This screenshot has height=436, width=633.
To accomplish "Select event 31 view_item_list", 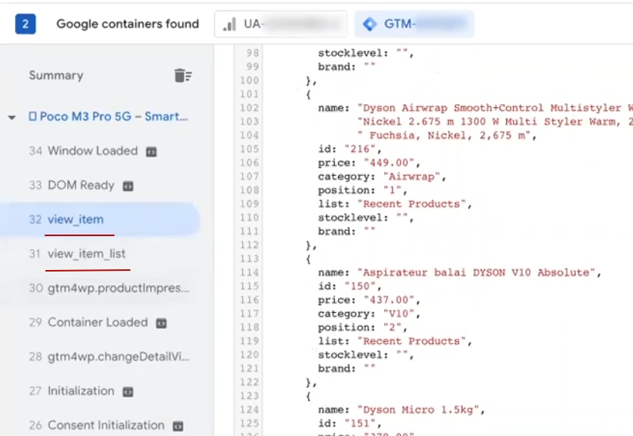I will (99, 254).
